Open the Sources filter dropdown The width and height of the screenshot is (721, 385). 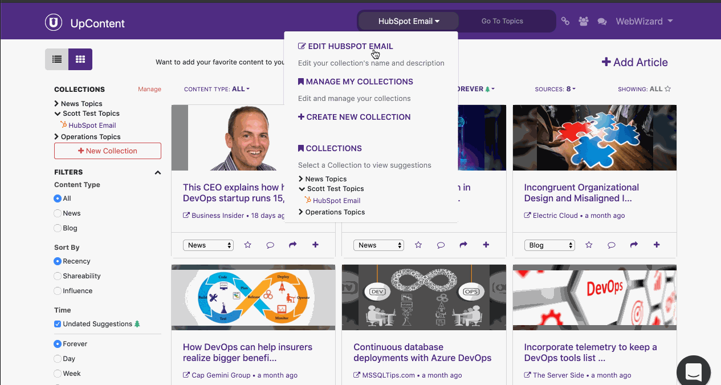click(555, 89)
